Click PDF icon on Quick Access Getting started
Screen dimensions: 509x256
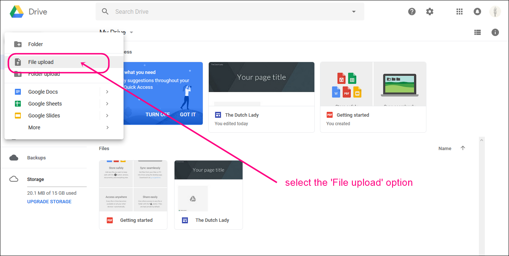click(x=330, y=115)
